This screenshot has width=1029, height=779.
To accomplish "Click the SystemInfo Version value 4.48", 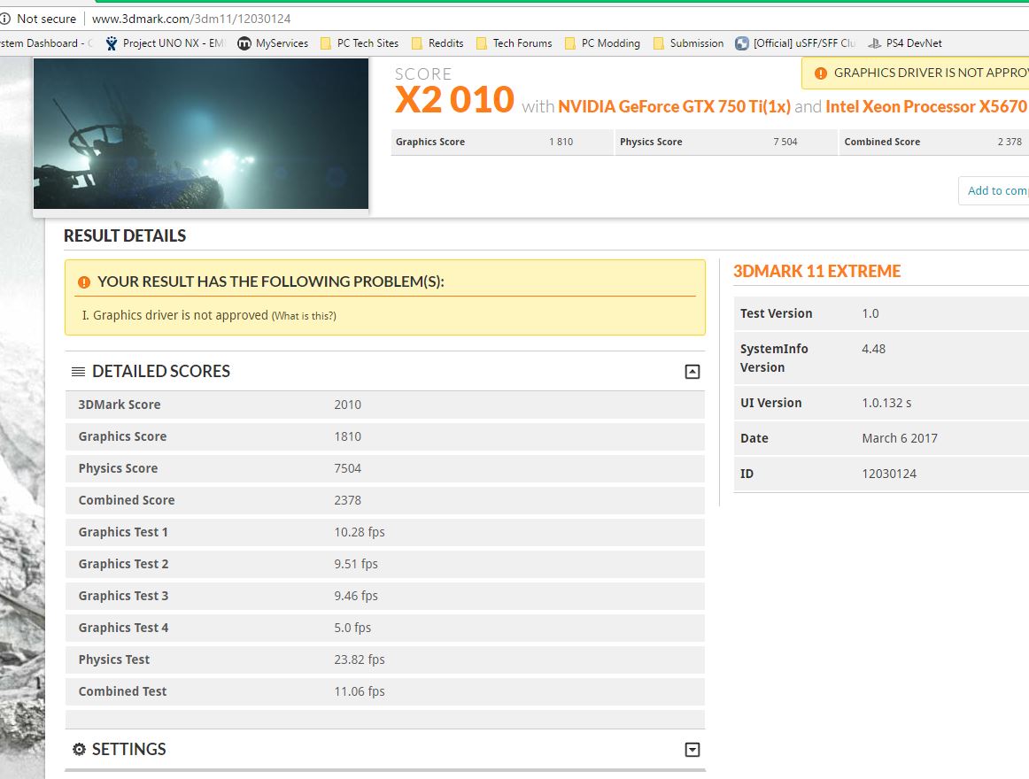I will point(873,349).
